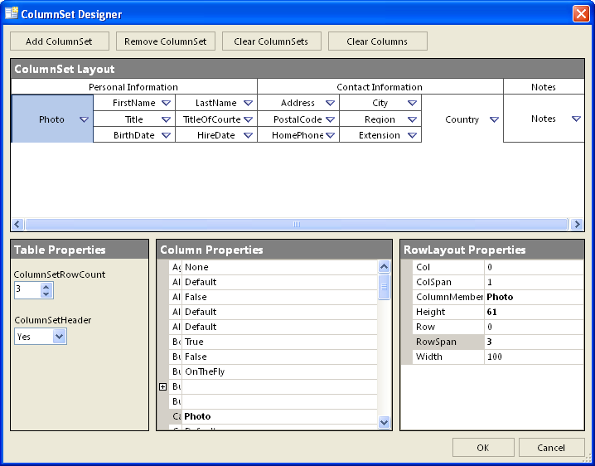This screenshot has height=466, width=595.
Task: Open the Extension column dropdown arrow
Action: (412, 135)
